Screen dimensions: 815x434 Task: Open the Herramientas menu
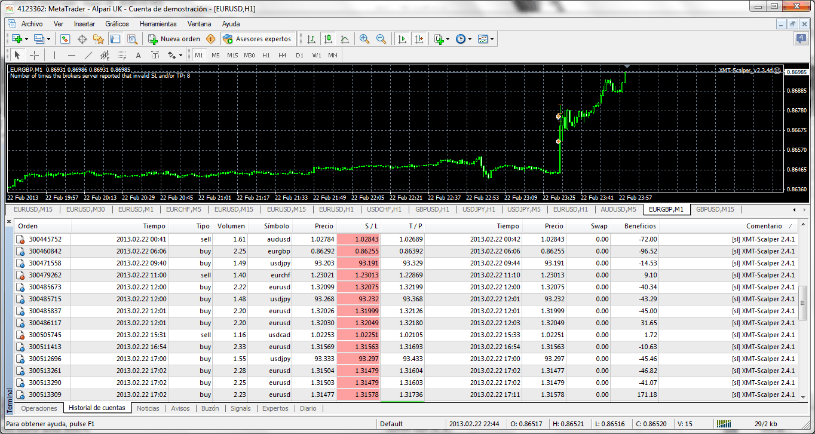(158, 24)
